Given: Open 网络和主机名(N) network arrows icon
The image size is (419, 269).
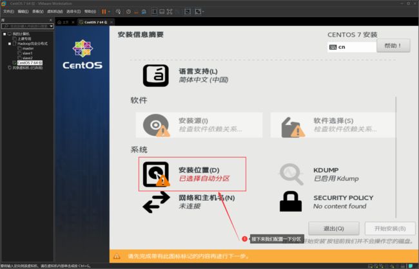Looking at the screenshot, I should 157,202.
